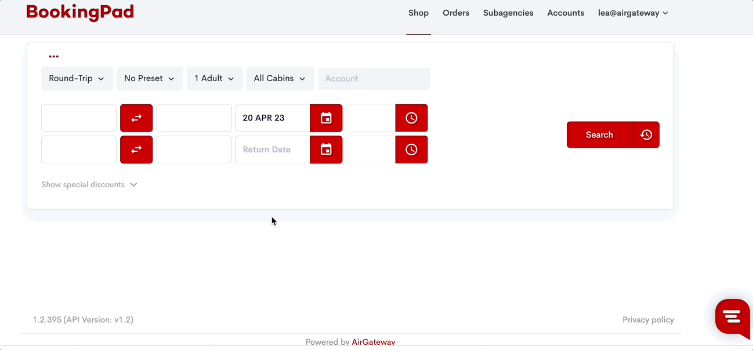Viewport: 753px width, 350px height.
Task: Expand the 1 Adult passenger selector
Action: point(214,79)
